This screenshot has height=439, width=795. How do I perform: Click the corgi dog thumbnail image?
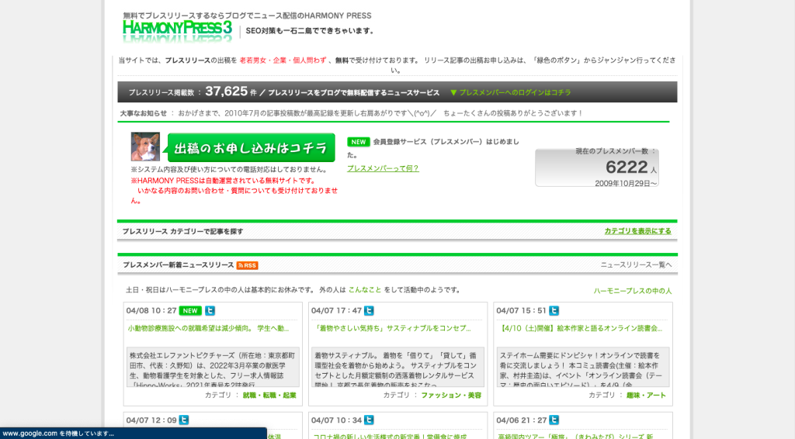pos(145,147)
